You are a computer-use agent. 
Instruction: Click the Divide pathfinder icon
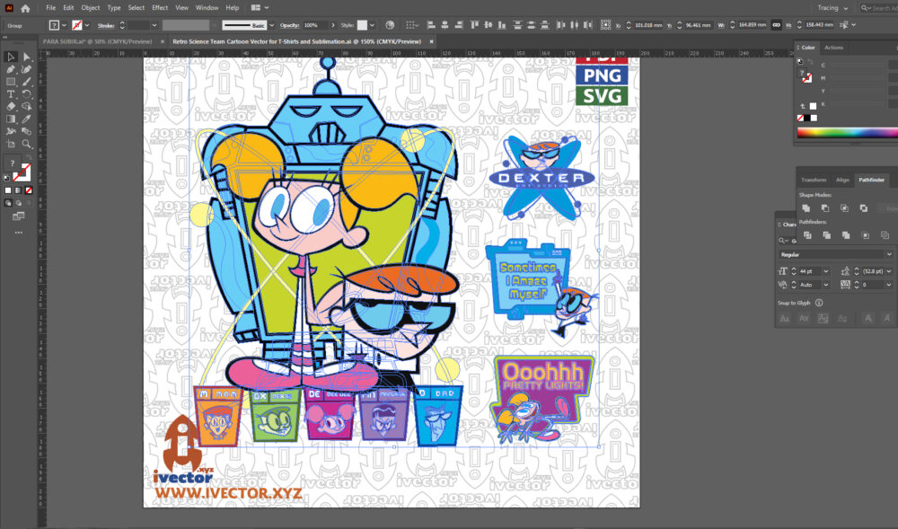coord(807,235)
